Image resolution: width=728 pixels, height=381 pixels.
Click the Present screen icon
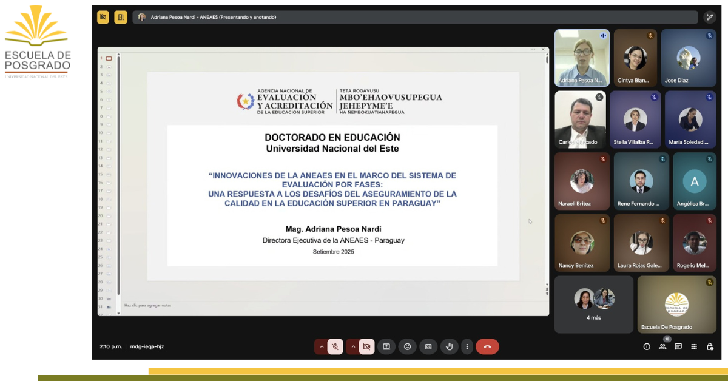(386, 346)
